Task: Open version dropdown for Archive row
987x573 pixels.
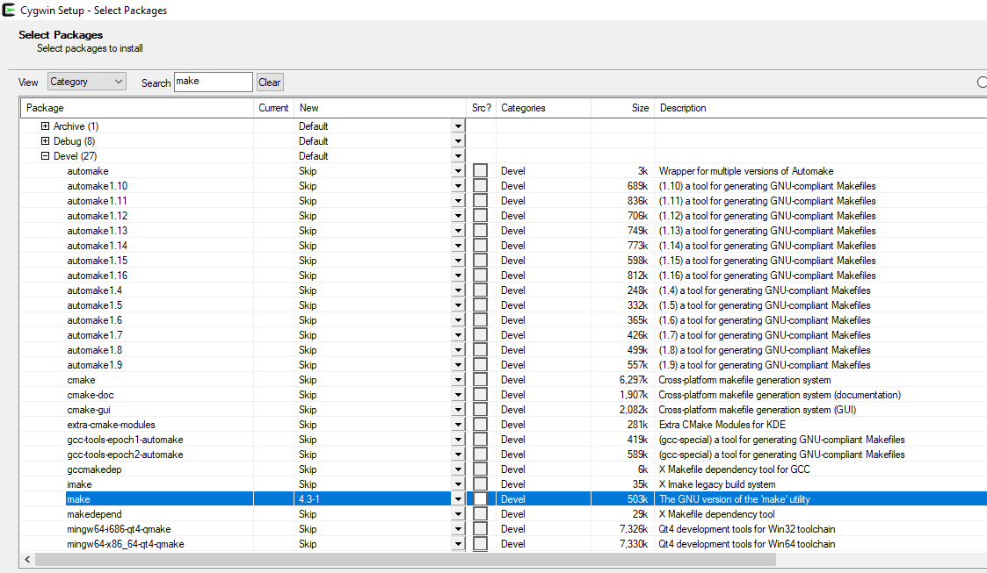Action: [x=458, y=126]
